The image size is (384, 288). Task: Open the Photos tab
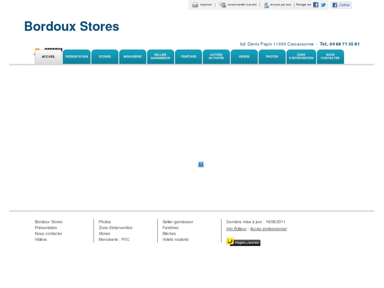point(272,57)
